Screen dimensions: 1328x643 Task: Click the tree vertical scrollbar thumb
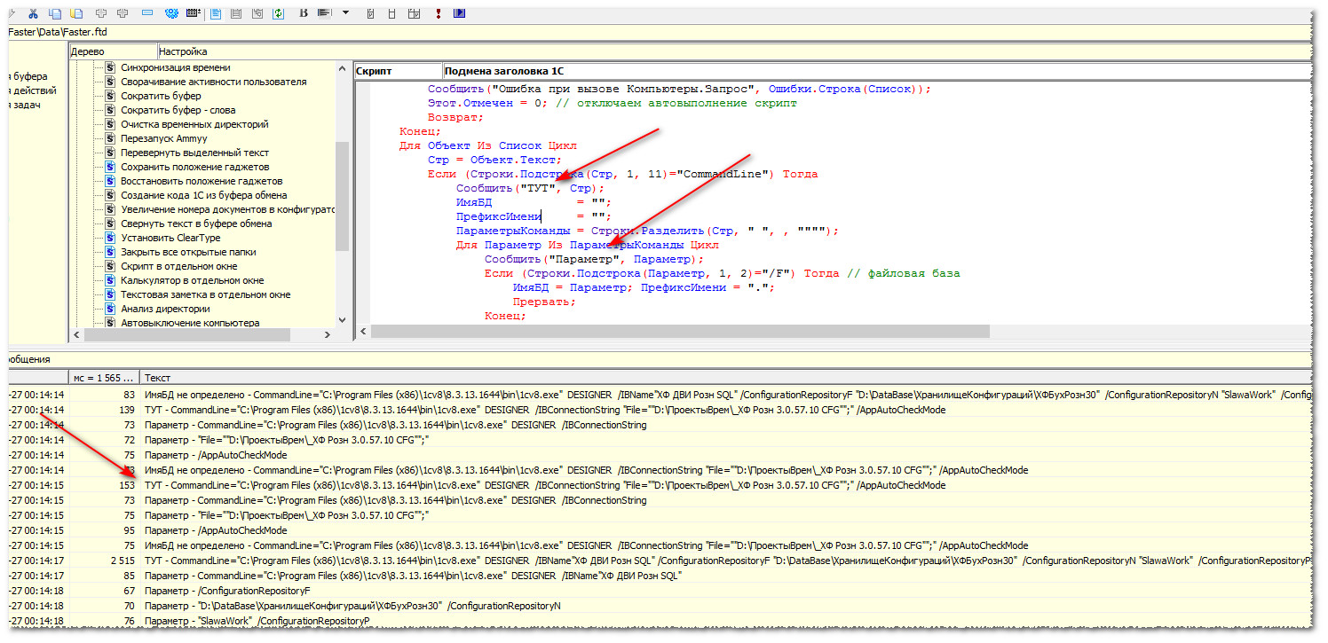[x=343, y=197]
